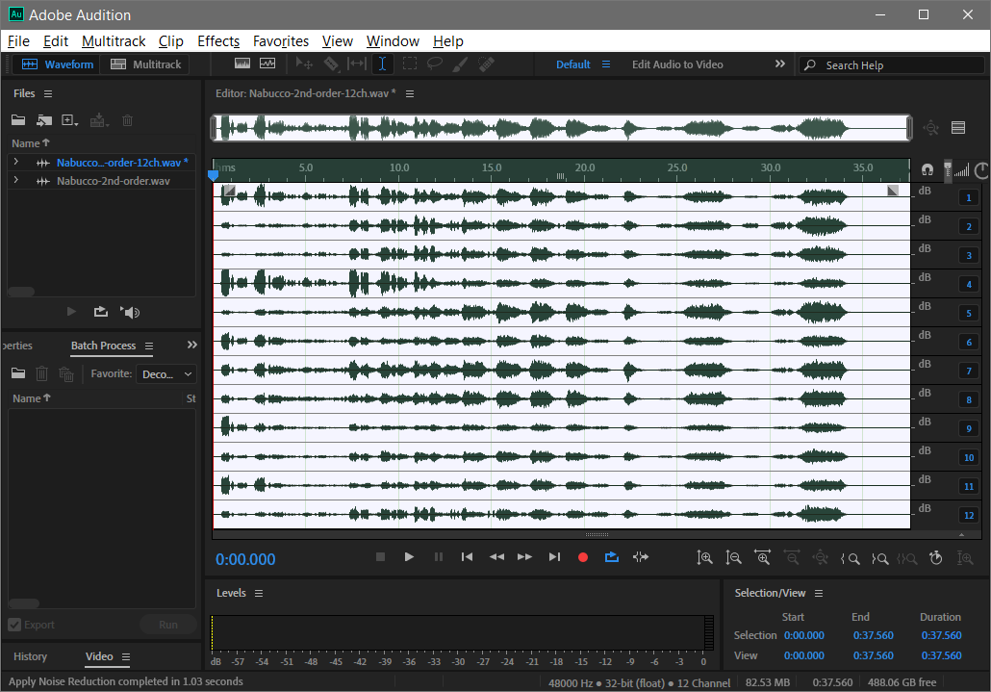
Task: Select the Default workspace
Action: click(572, 64)
